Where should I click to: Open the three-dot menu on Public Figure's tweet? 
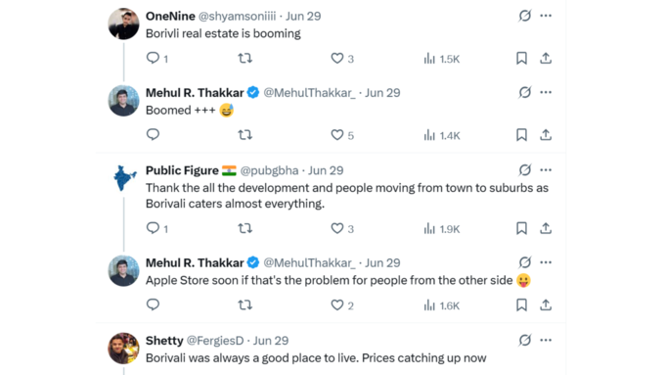[x=546, y=169]
